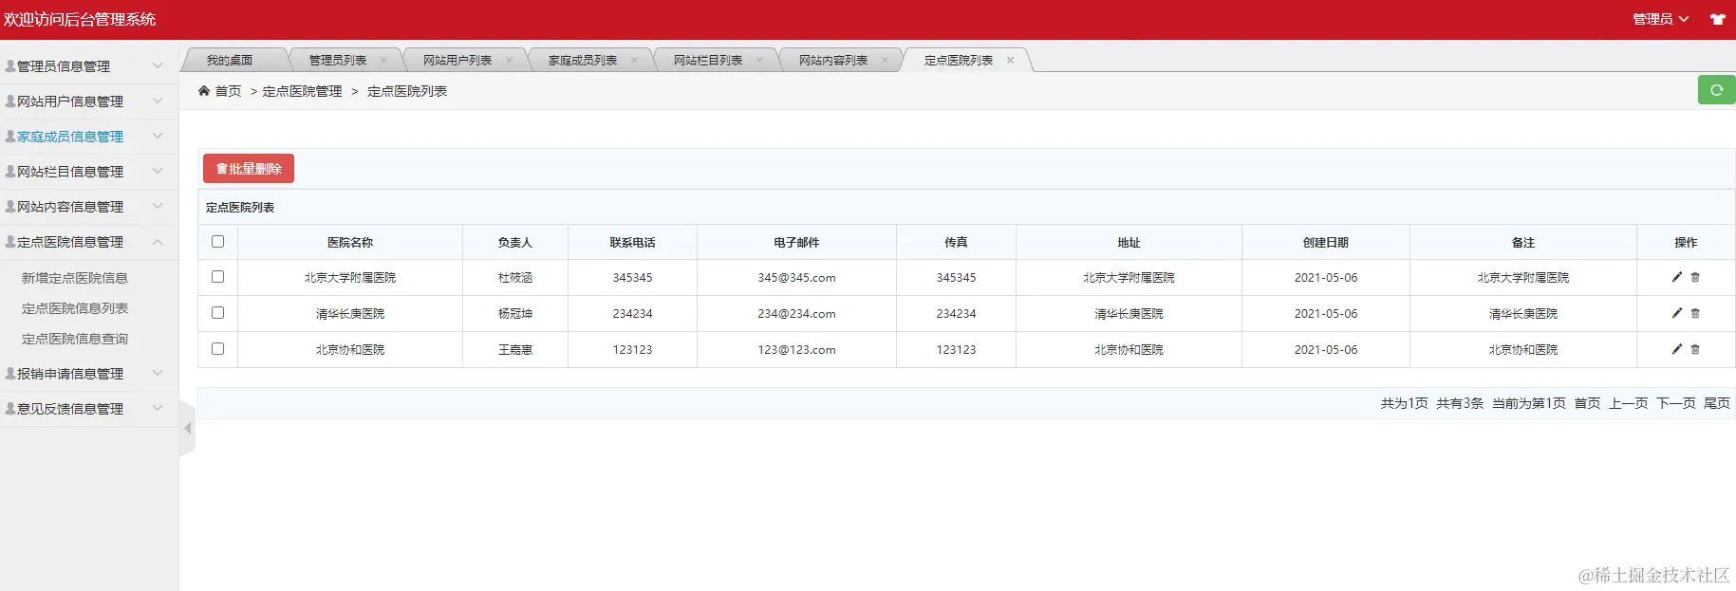The width and height of the screenshot is (1736, 591).
Task: Click the email cell 123@123.com
Action: pyautogui.click(x=796, y=349)
